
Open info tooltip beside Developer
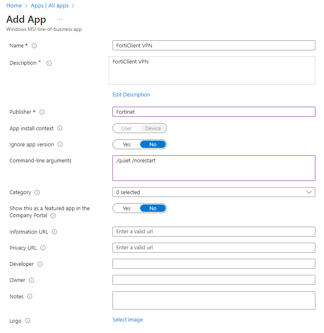(x=40, y=264)
